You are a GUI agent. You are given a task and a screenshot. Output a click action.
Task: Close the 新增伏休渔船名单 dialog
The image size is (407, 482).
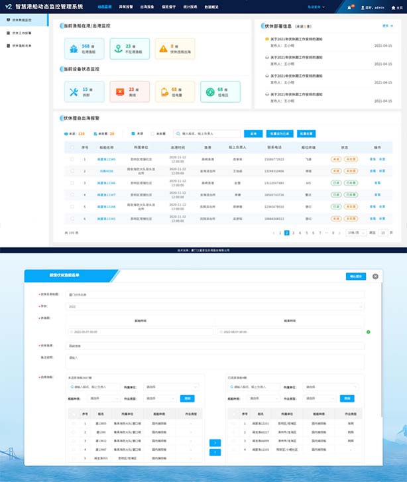(375, 276)
